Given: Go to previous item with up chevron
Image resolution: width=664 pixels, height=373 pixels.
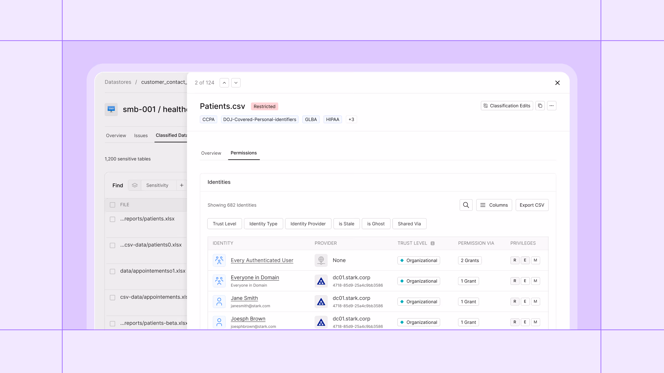Looking at the screenshot, I should 224,83.
